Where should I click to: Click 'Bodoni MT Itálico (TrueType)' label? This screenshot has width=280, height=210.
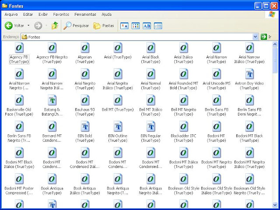[184, 164]
